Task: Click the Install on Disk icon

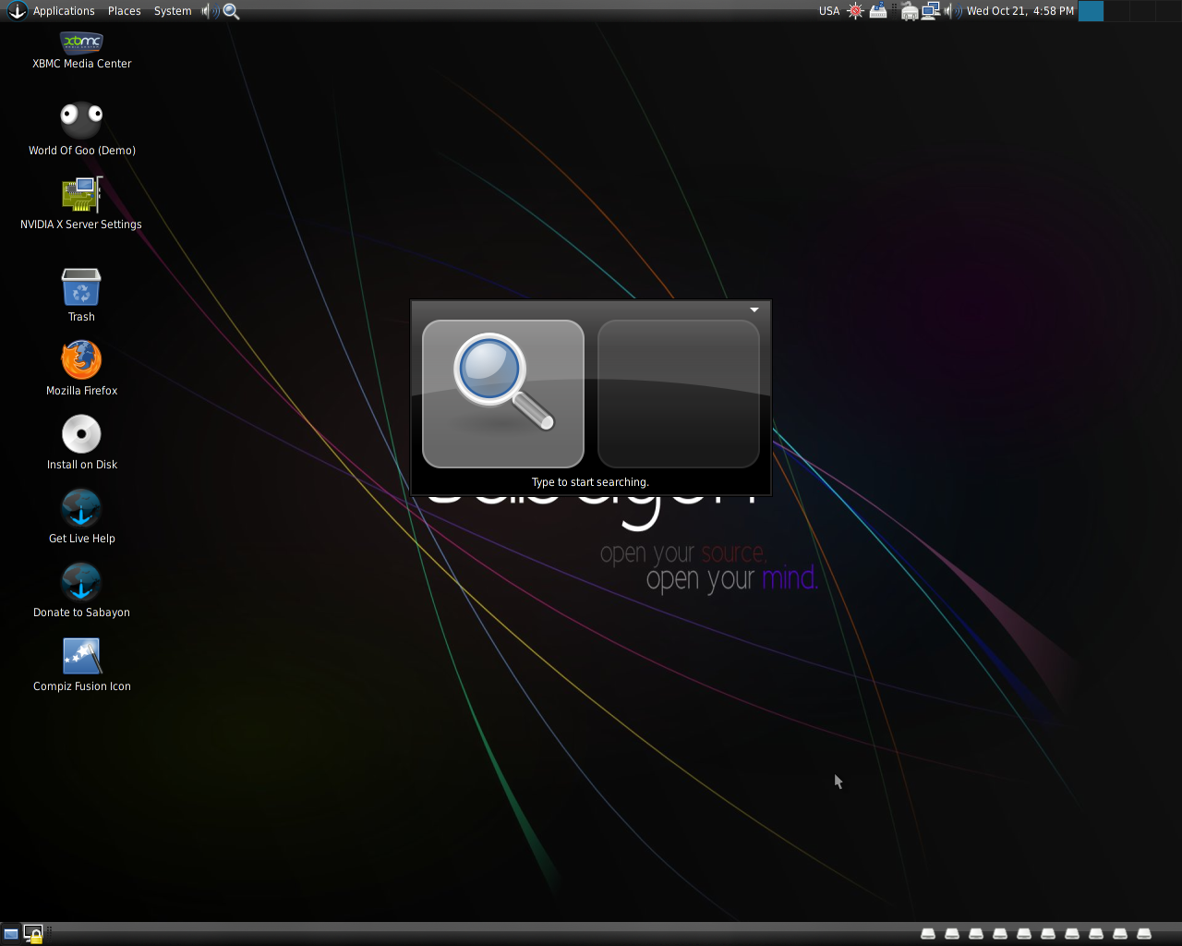Action: pos(81,434)
